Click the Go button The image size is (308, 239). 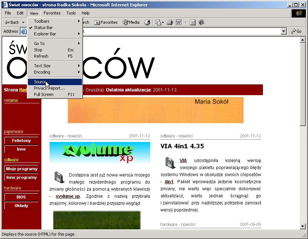pyautogui.click(x=296, y=31)
